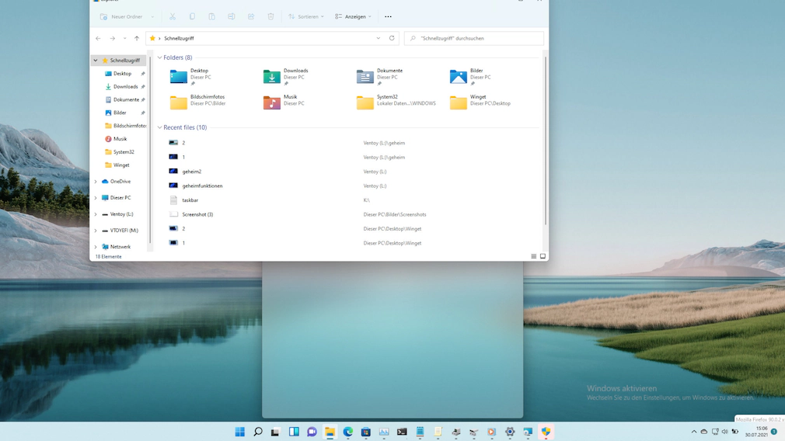
Task: Collapse the Schnellzugriff tree node
Action: click(96, 61)
